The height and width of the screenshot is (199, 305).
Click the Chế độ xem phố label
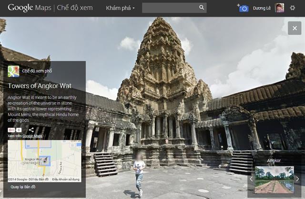point(37,71)
